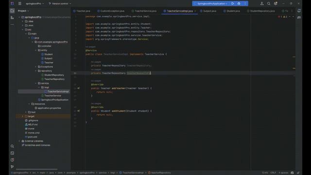This screenshot has height=175, width=311.
Task: Open the Maven tool window
Action: [x=299, y=17]
